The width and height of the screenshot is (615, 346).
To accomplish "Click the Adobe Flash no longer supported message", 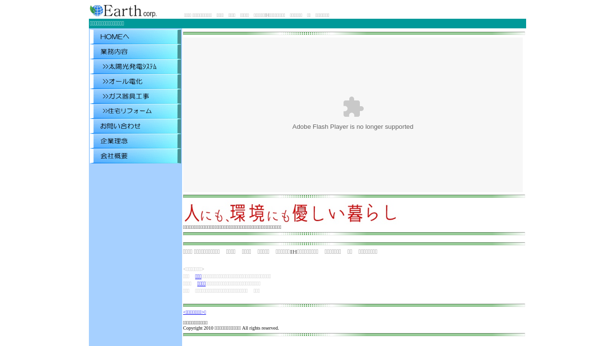I will (353, 127).
